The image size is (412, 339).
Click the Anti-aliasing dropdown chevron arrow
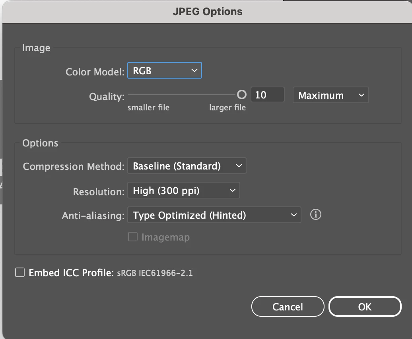[293, 215]
